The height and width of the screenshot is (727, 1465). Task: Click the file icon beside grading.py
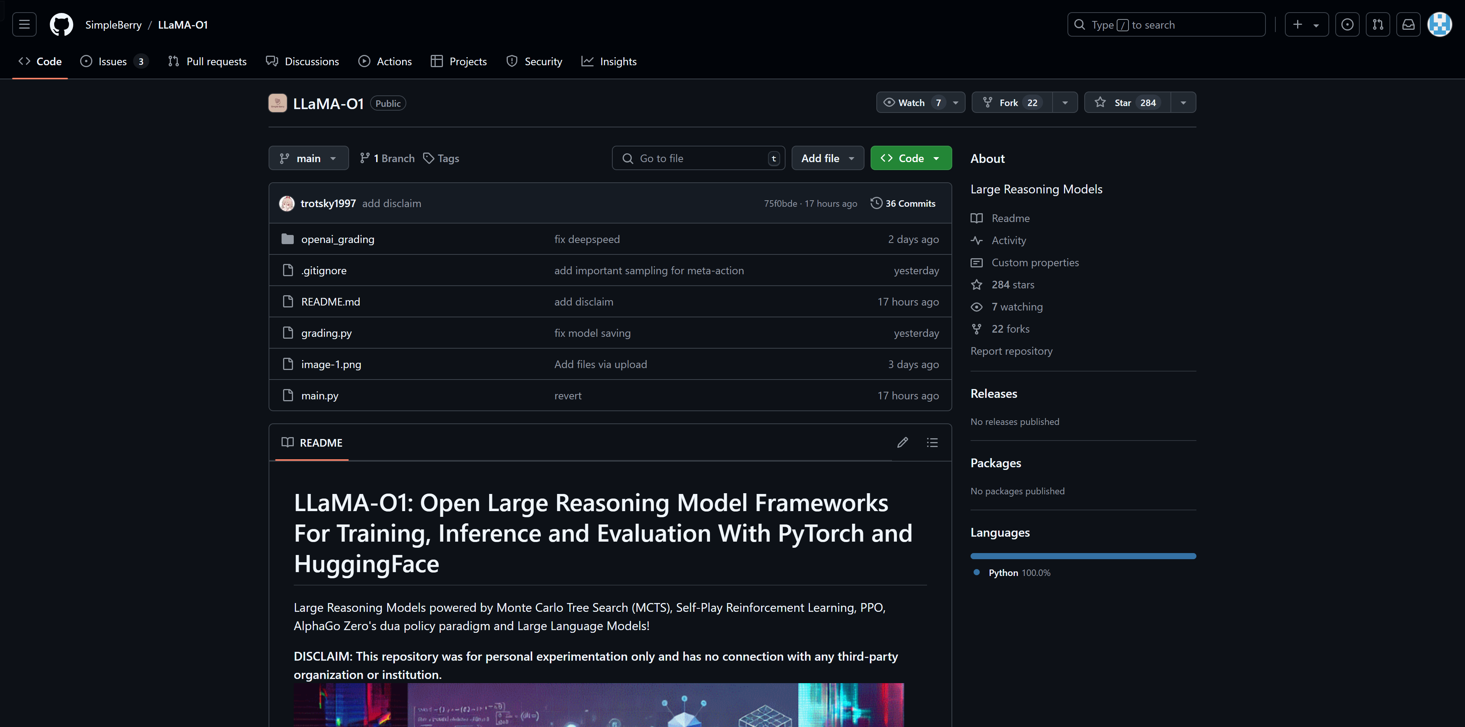click(x=288, y=333)
